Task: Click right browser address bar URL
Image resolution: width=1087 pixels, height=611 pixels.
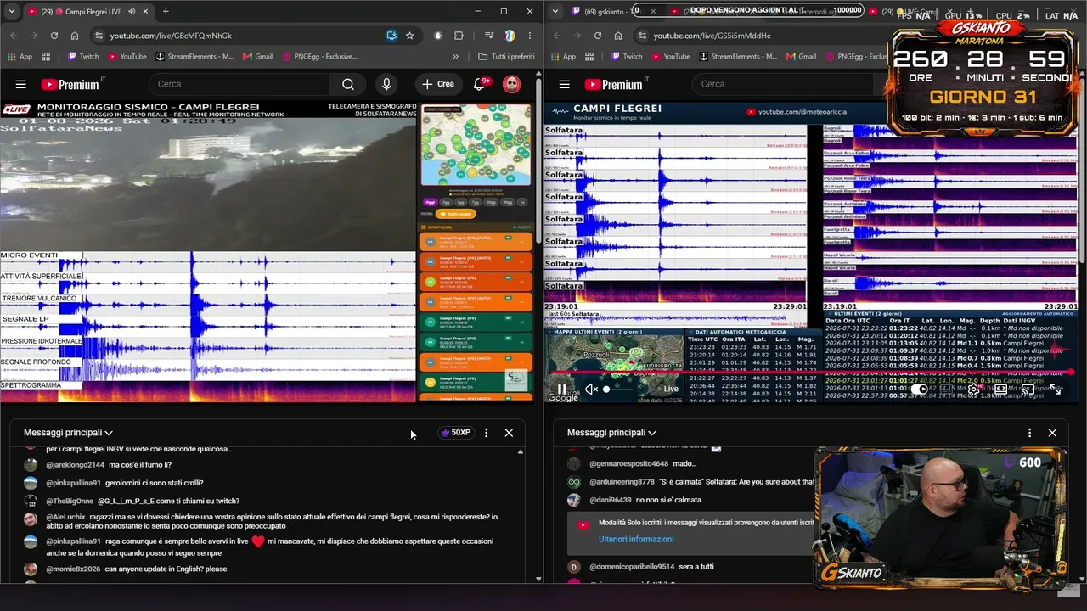Action: pyautogui.click(x=712, y=36)
